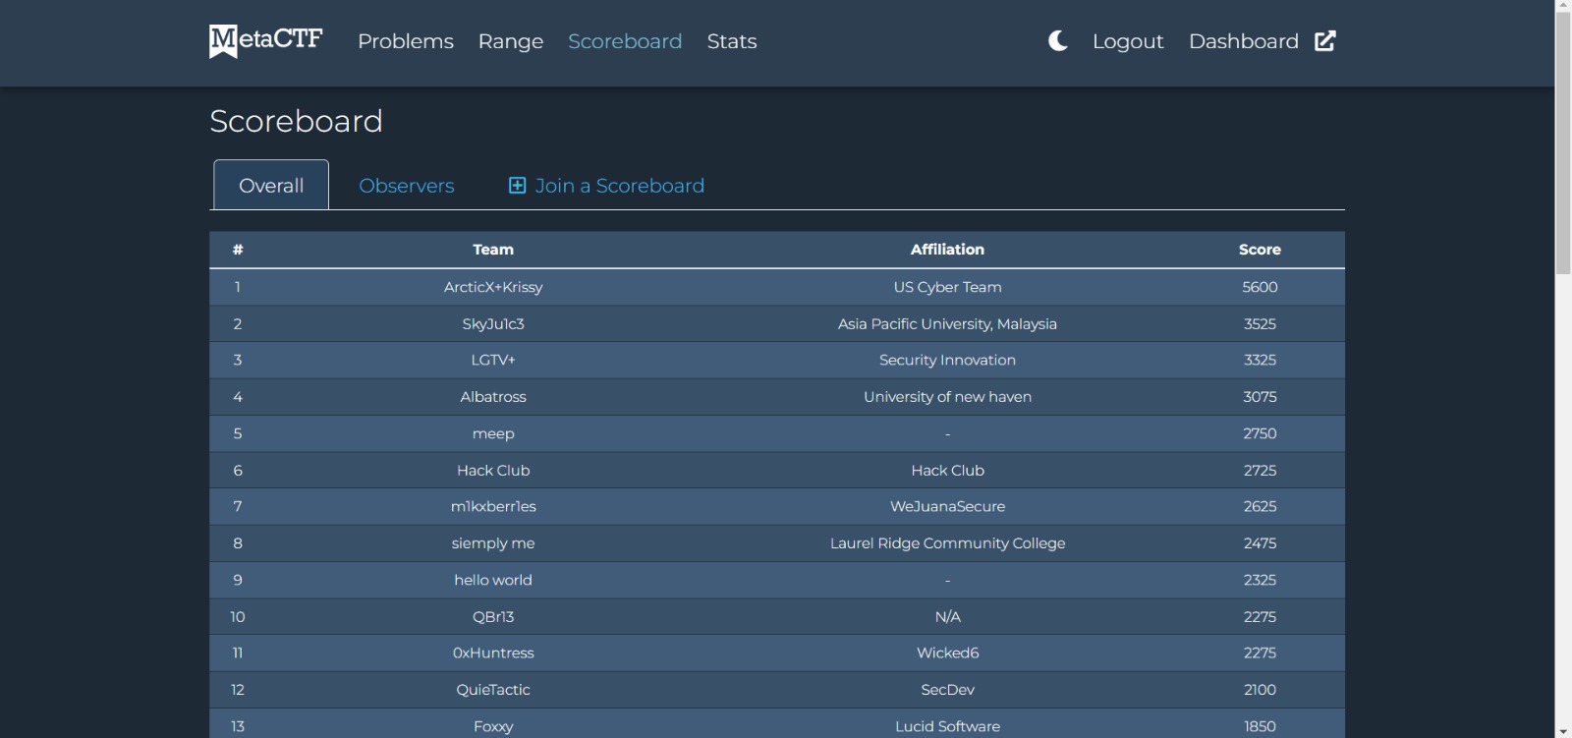Switch to the Observers tab
1572x738 pixels.
coord(407,186)
